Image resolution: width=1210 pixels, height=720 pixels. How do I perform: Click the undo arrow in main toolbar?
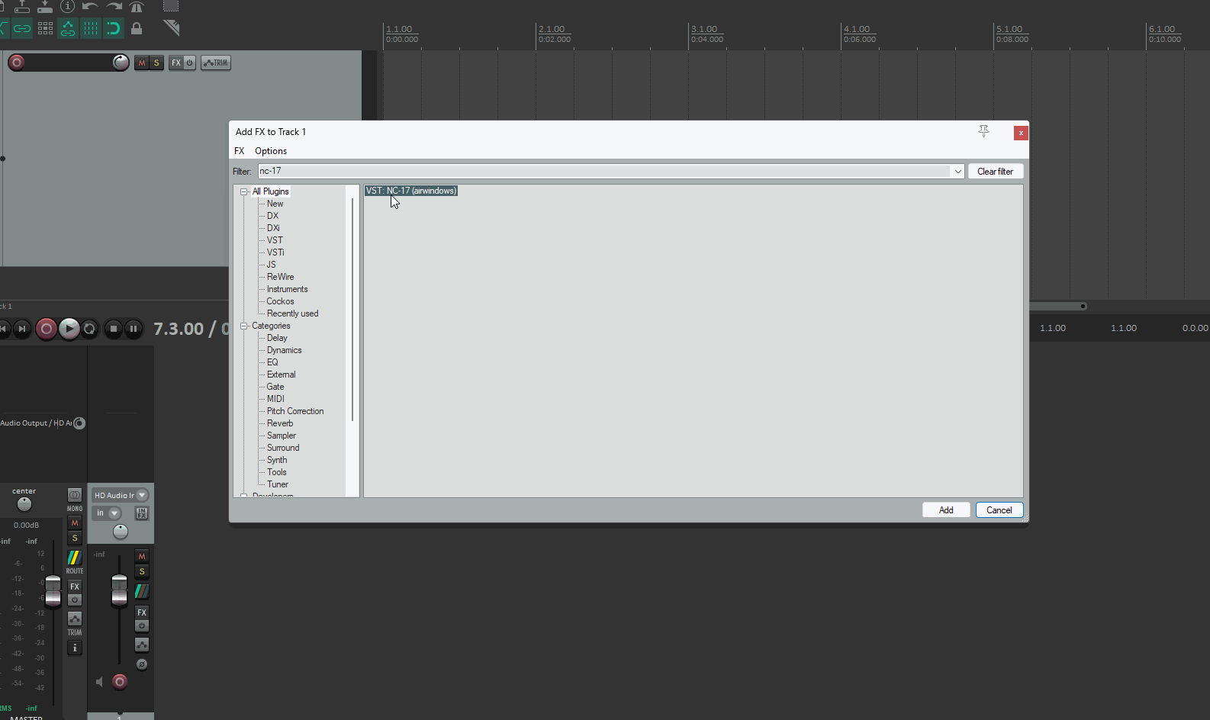[x=90, y=6]
